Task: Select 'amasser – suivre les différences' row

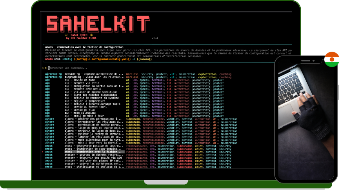Action: [138, 164]
